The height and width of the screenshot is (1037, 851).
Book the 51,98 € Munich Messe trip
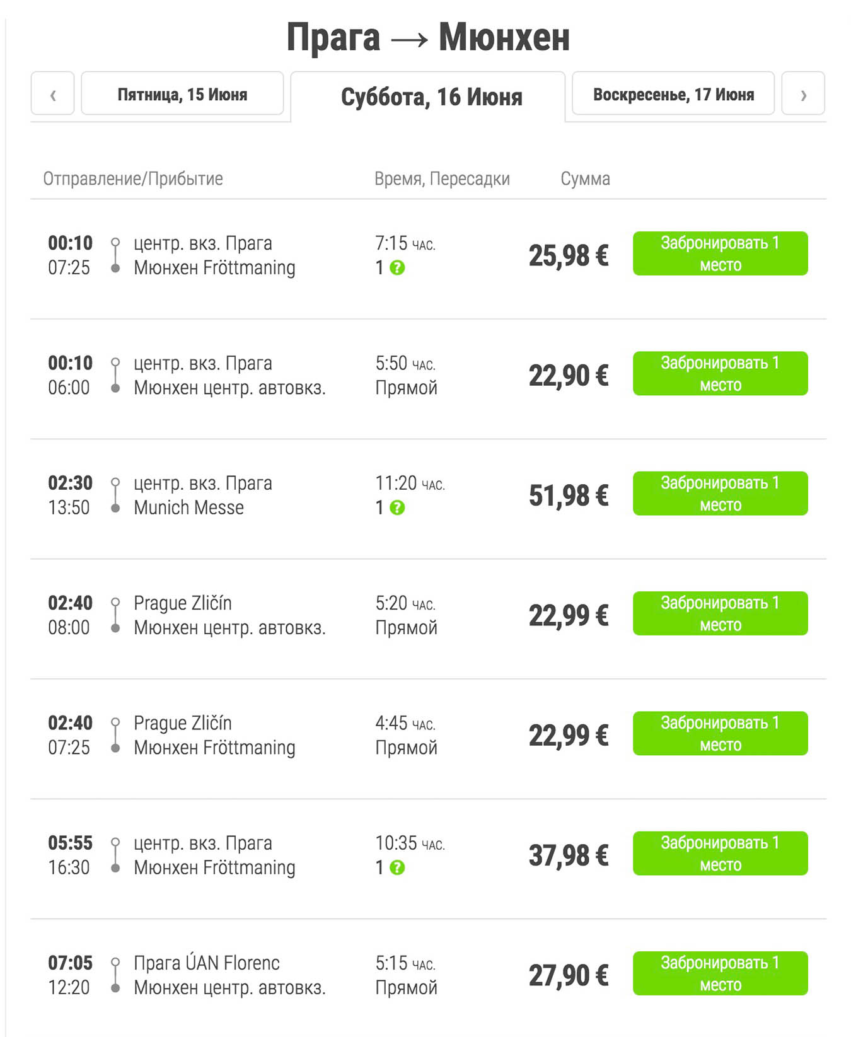(x=720, y=493)
